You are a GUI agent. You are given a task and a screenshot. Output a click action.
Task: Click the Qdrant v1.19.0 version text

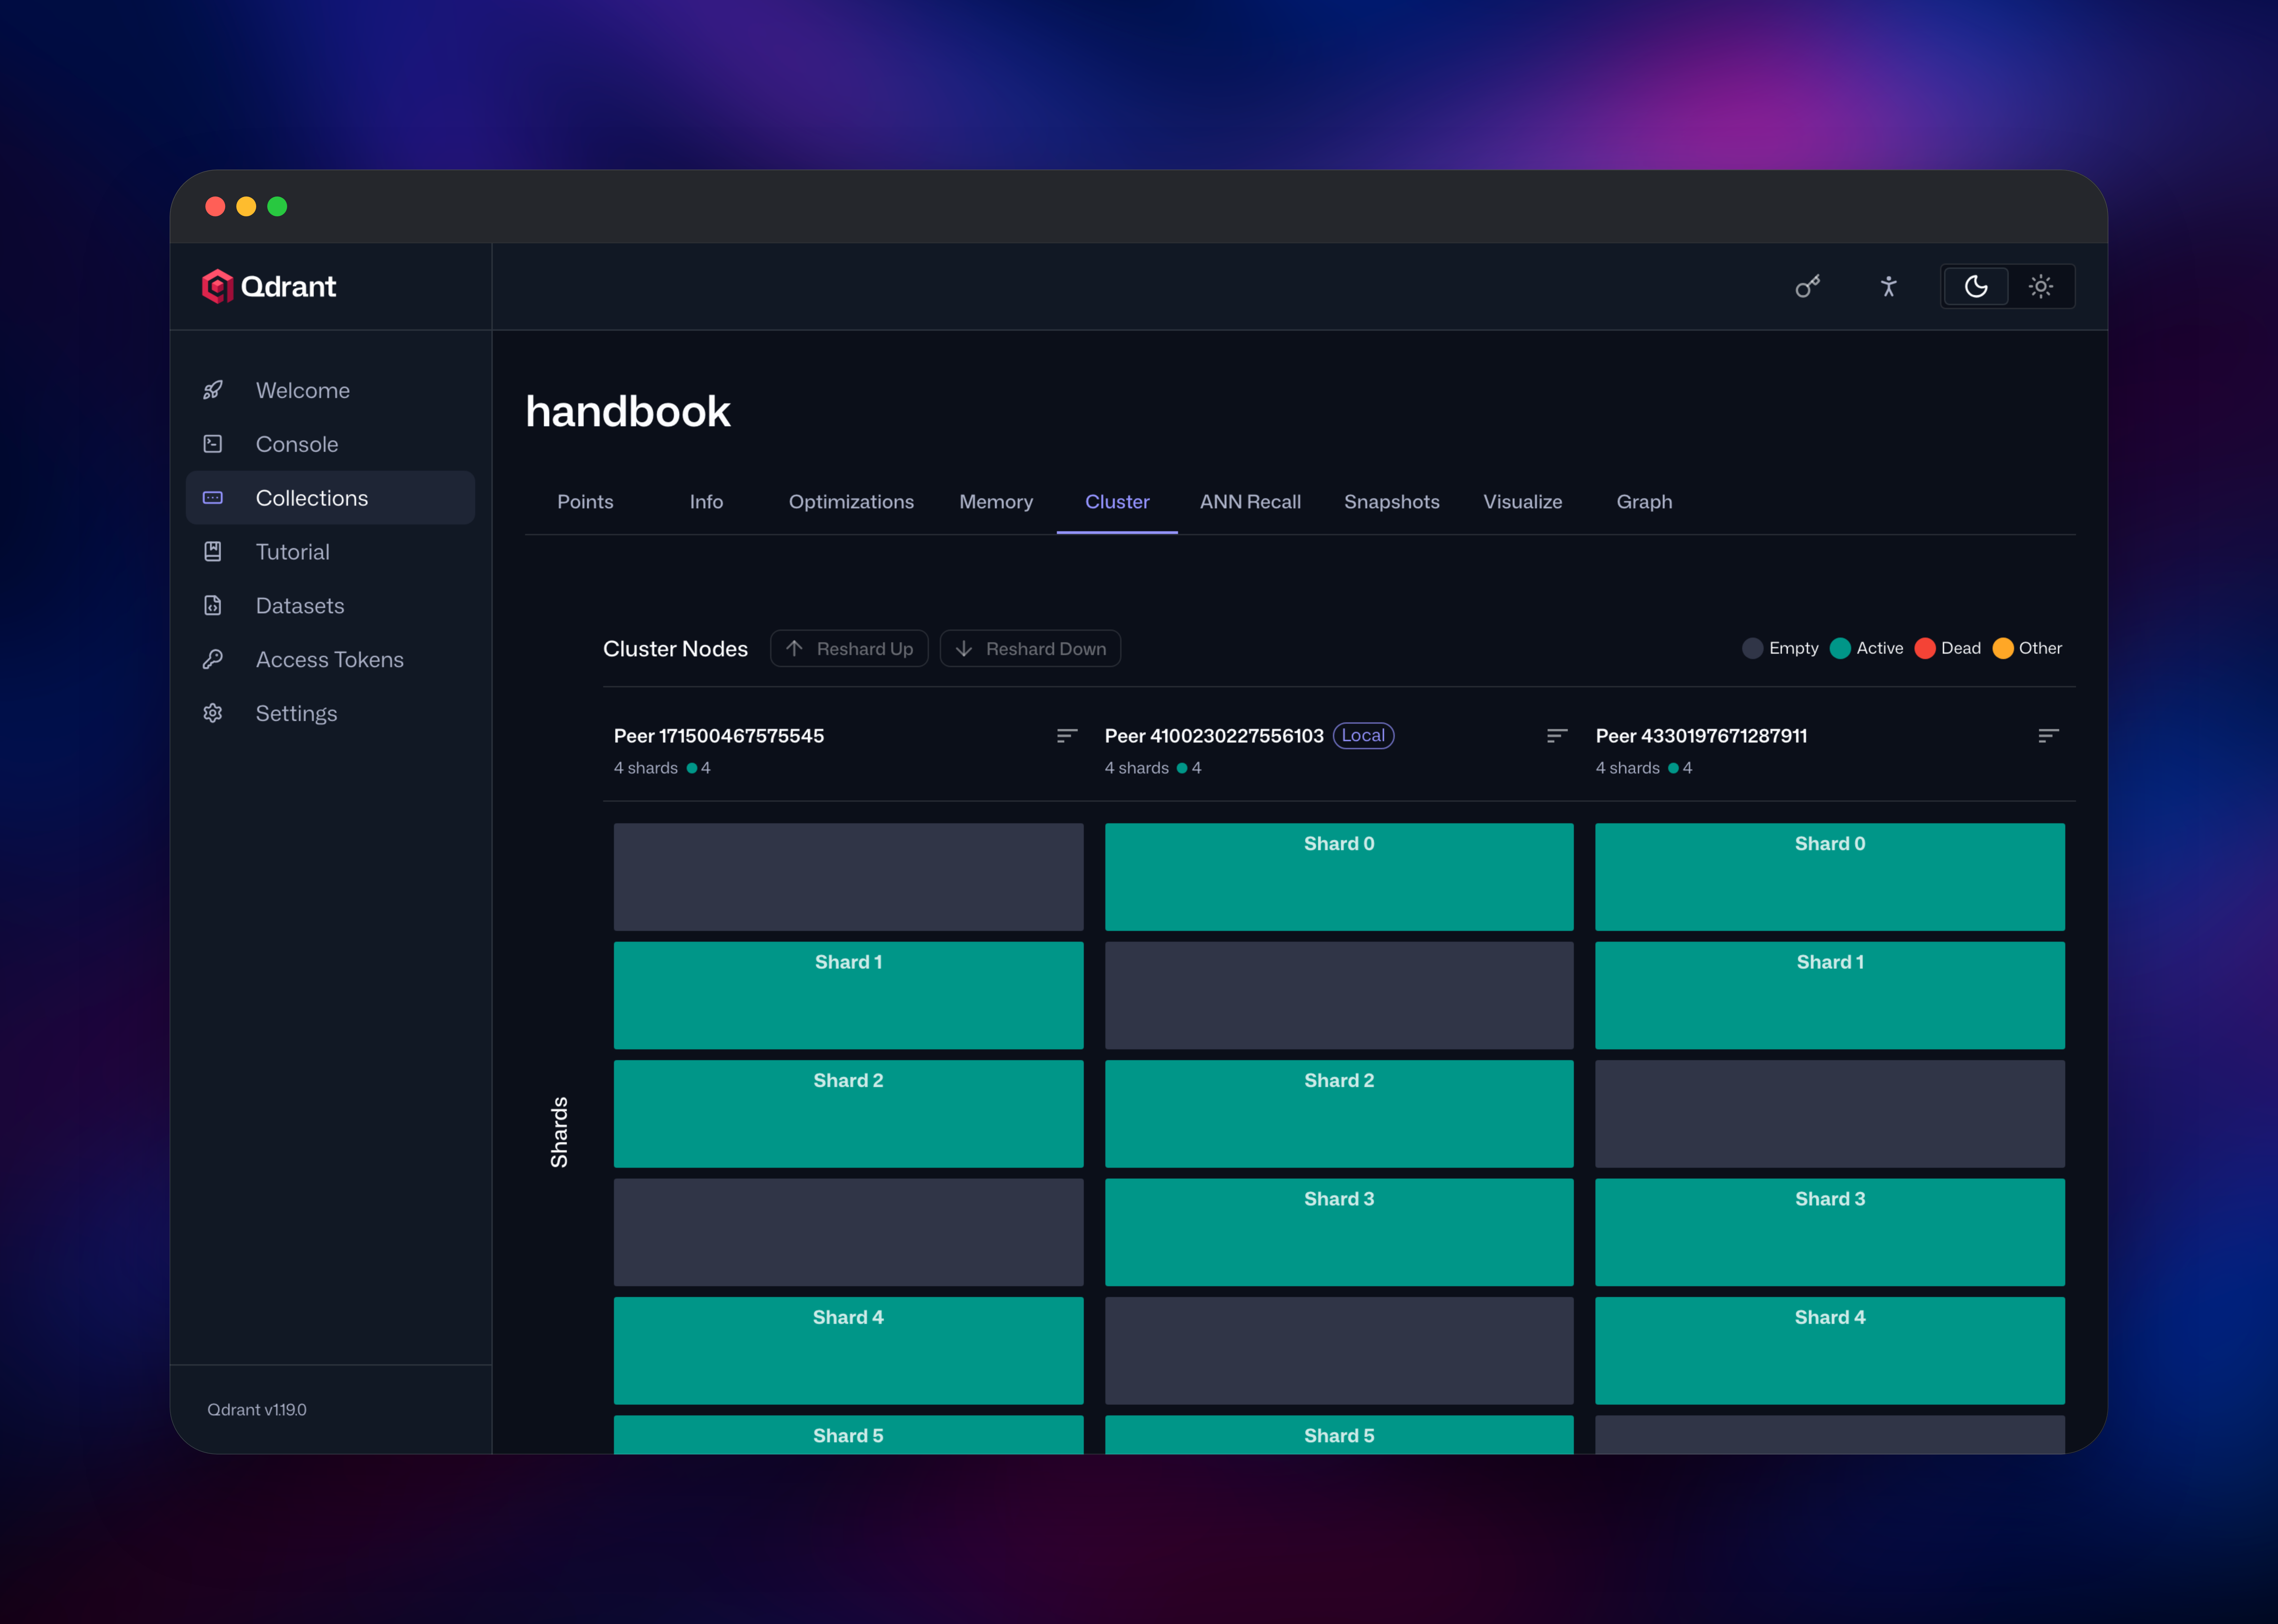(x=257, y=1410)
